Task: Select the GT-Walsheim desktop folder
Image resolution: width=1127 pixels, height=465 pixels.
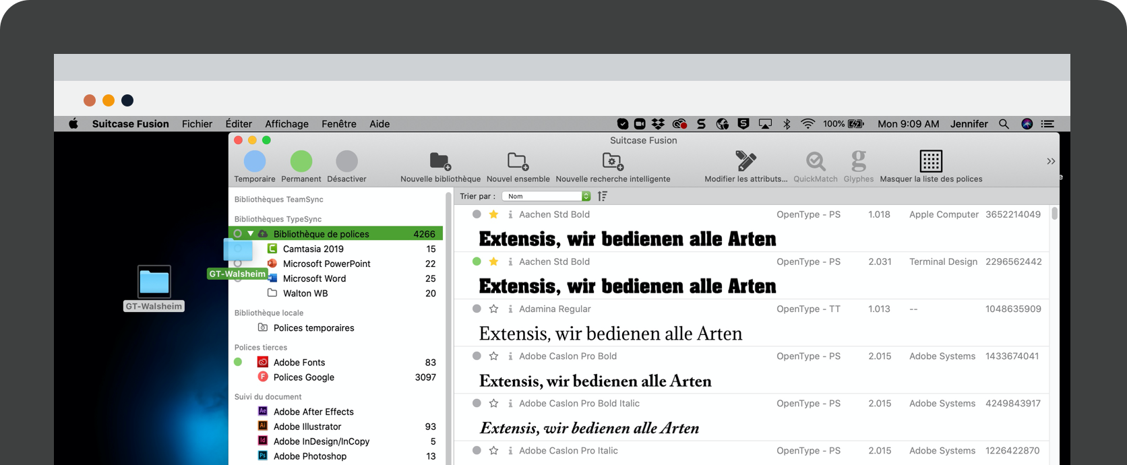Action: (154, 288)
